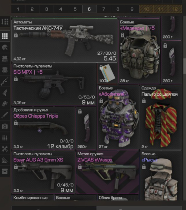This screenshot has height=210, width=186.
Task: Select the ZIVCAS «Wasp» weapon skin
Action: 108,172
